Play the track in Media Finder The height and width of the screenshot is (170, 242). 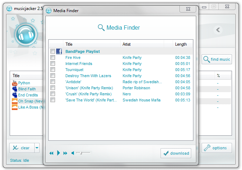58,153
